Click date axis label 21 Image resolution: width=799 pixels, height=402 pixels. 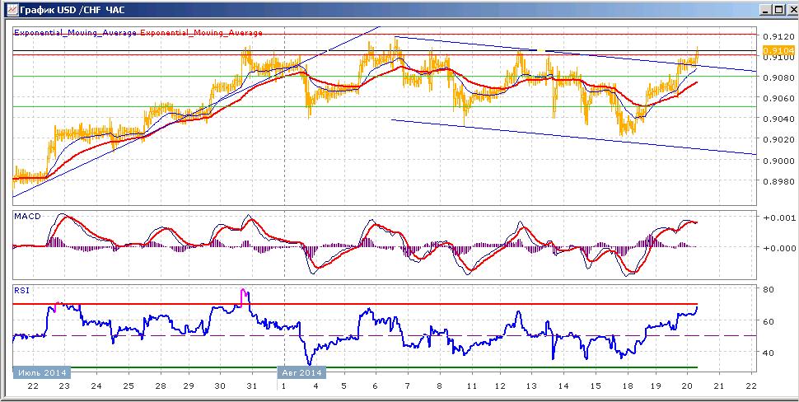719,386
